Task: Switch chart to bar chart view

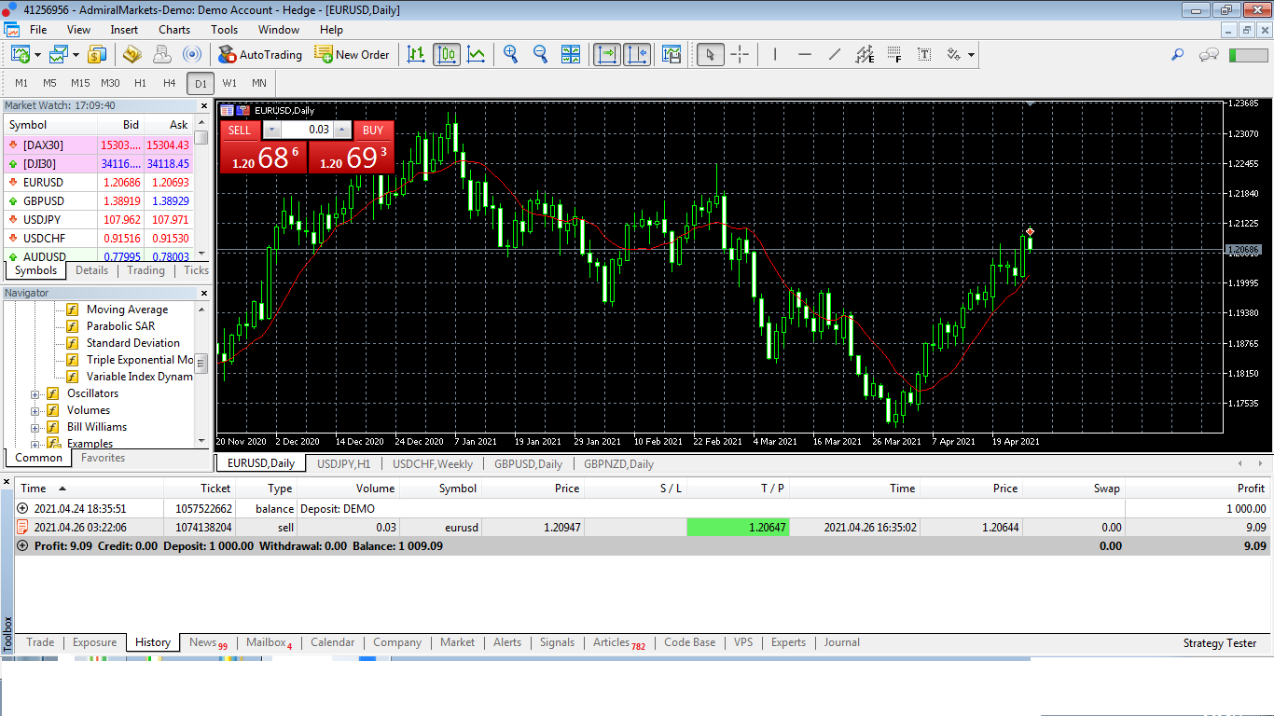Action: [416, 55]
